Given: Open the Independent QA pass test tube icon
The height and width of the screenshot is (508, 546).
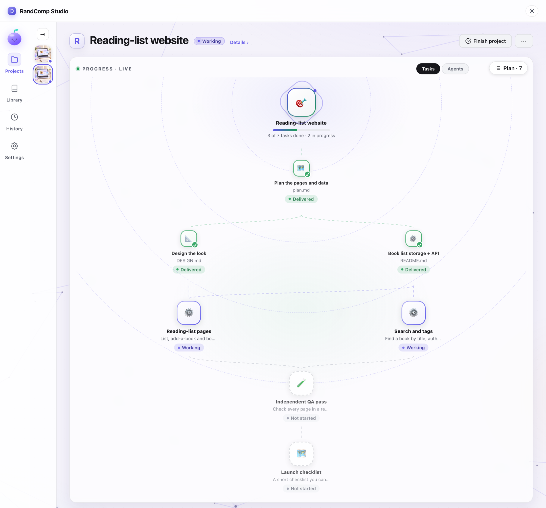Looking at the screenshot, I should pos(301,383).
